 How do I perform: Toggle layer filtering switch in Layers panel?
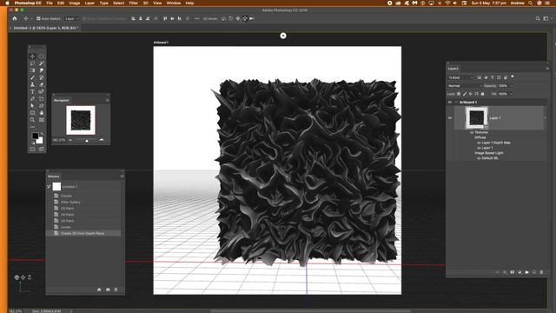[x=513, y=77]
